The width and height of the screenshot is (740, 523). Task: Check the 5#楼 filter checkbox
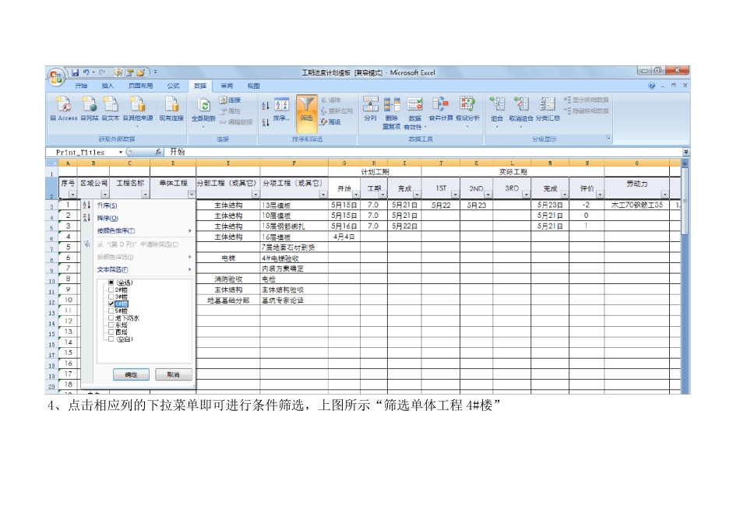[x=111, y=311]
